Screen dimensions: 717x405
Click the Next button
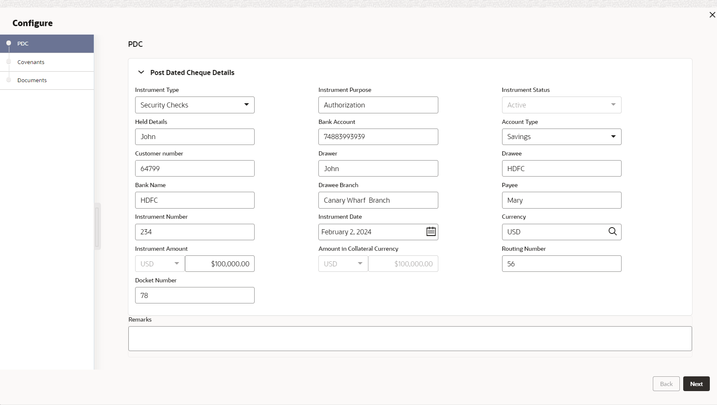point(696,384)
